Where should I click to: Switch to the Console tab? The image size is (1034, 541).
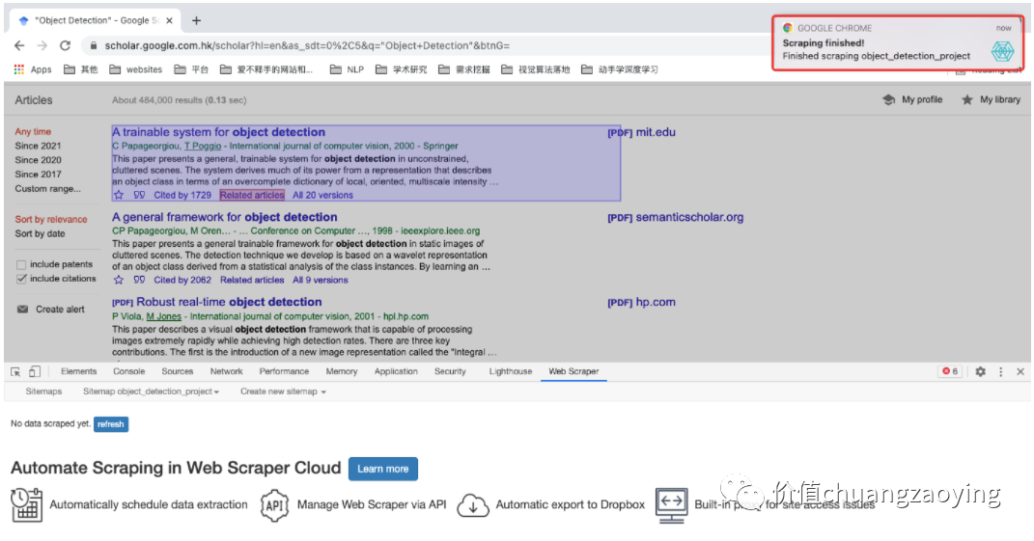(x=128, y=371)
